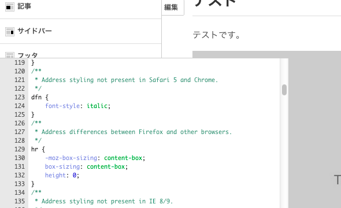Click line number 129 in gutter
Image resolution: width=341 pixels, height=208 pixels.
pyautogui.click(x=20, y=149)
